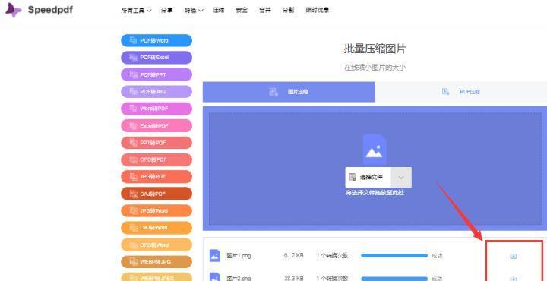This screenshot has height=281, width=547.
Task: Open the JPG转PDF converter
Action: coord(157,176)
